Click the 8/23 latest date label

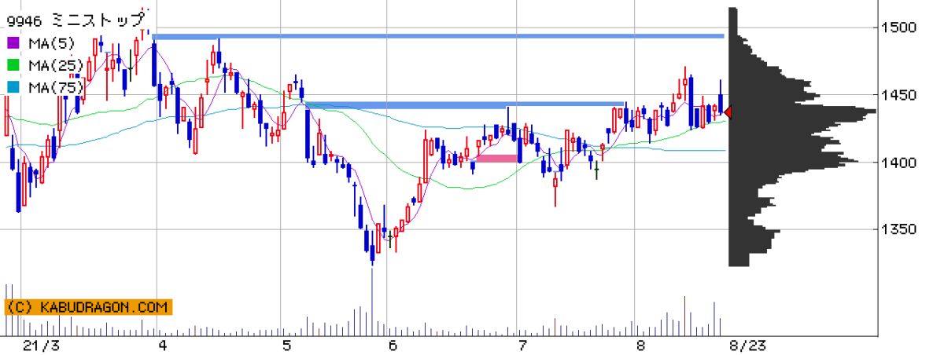click(747, 345)
